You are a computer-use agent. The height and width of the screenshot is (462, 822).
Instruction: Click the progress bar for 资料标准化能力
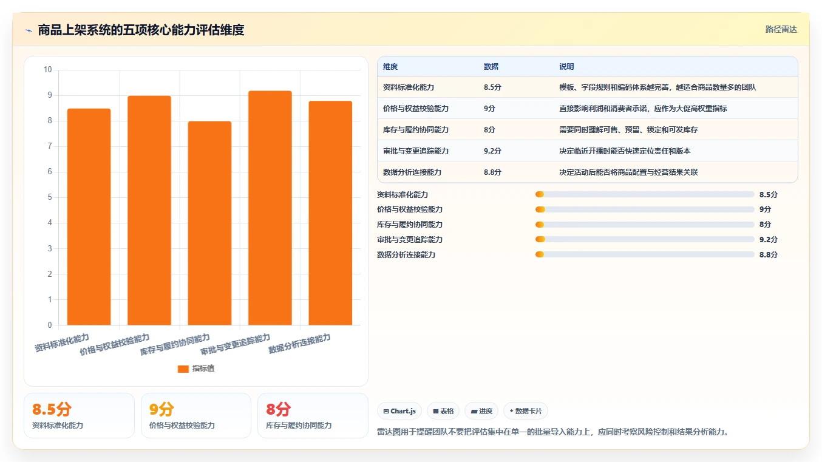[645, 194]
